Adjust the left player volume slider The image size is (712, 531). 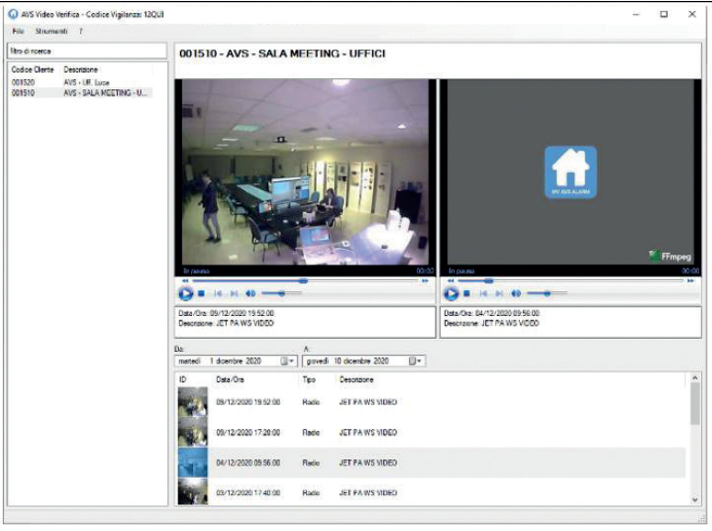click(281, 294)
